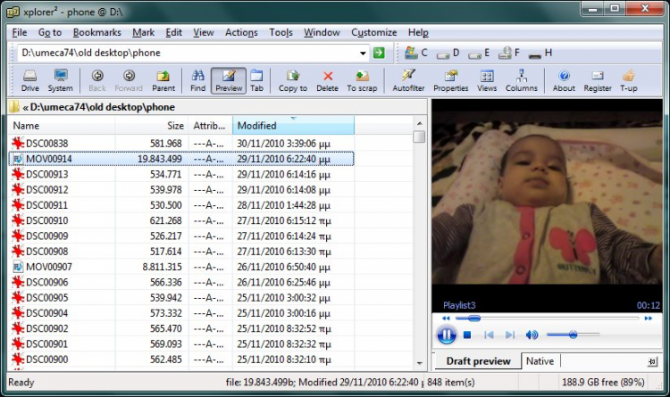Sort by the Modified column header
This screenshot has width=670, height=397.
(293, 126)
